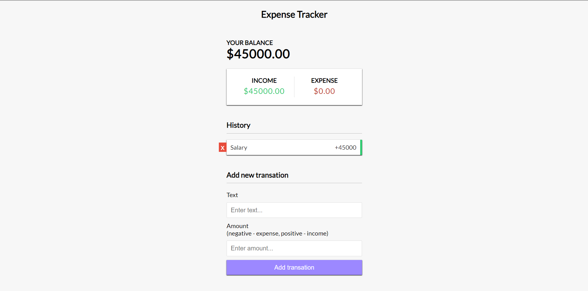
Task: Click the green income indicator bar on Salary
Action: (x=361, y=148)
